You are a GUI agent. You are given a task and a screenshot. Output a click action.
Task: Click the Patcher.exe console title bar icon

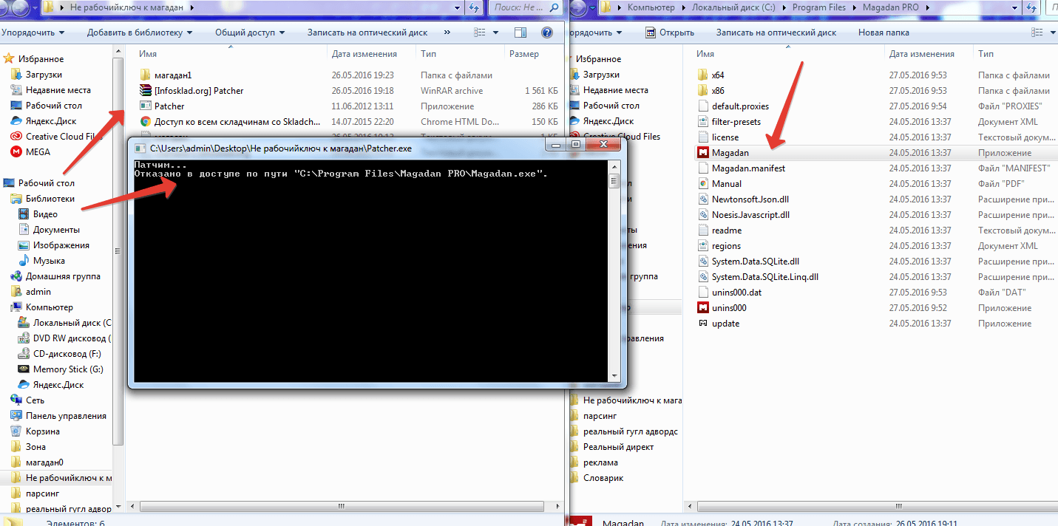coord(140,148)
